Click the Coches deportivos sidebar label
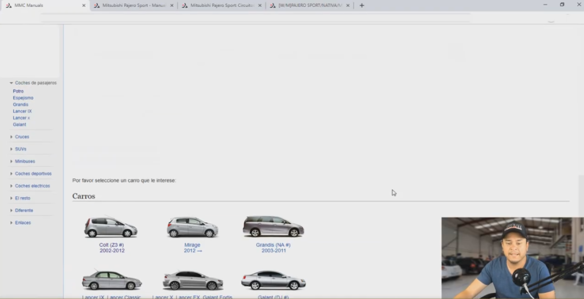The width and height of the screenshot is (584, 299). pyautogui.click(x=33, y=174)
